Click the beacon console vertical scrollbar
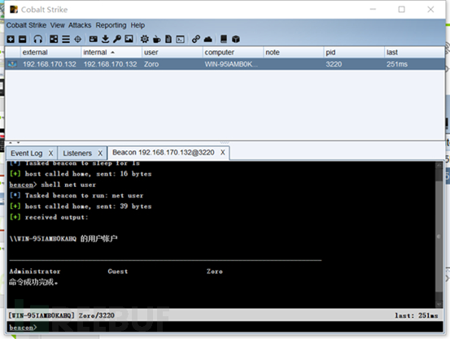 coord(439,235)
